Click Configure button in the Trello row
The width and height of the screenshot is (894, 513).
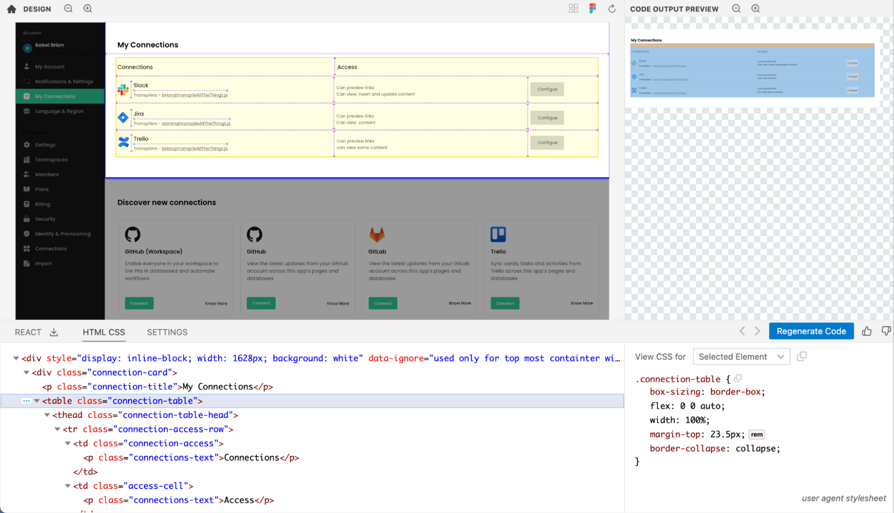click(x=547, y=143)
